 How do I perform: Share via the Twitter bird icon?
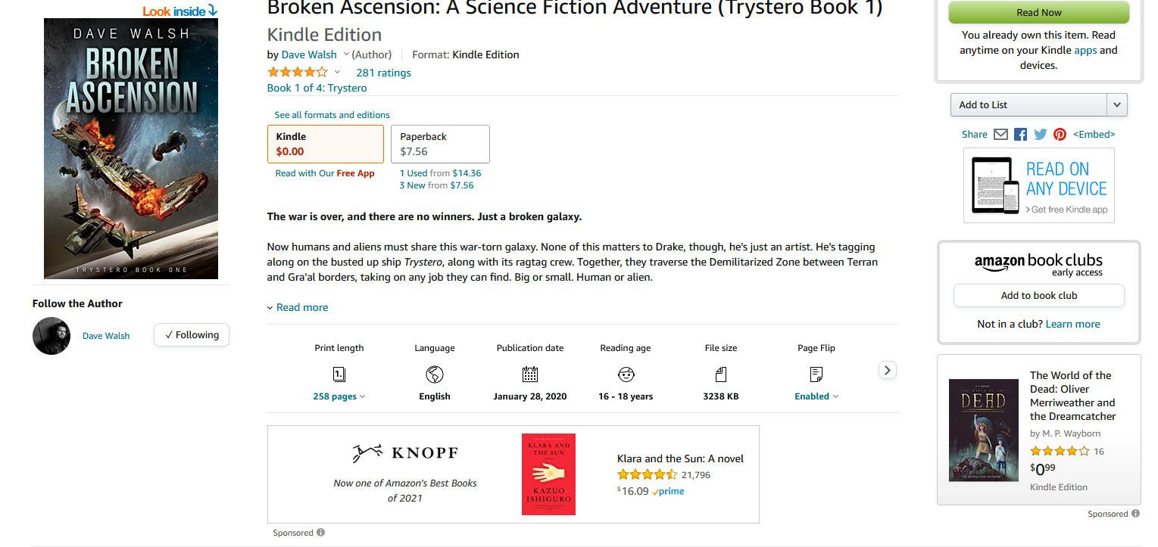(1040, 134)
